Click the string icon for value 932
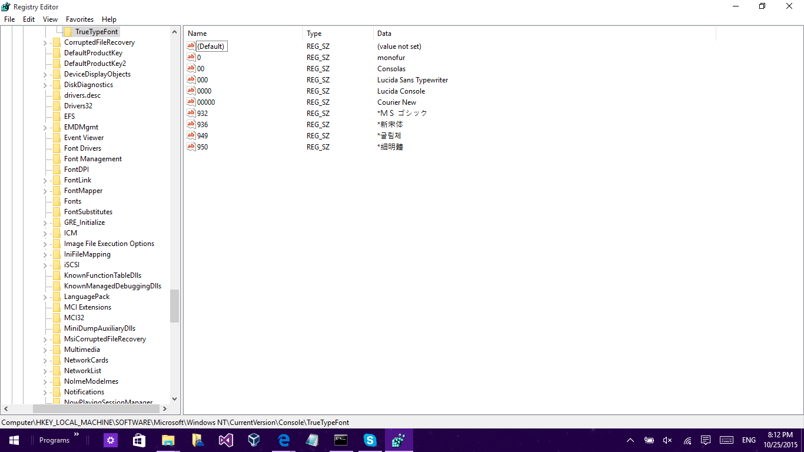Image resolution: width=804 pixels, height=452 pixels. [x=191, y=113]
